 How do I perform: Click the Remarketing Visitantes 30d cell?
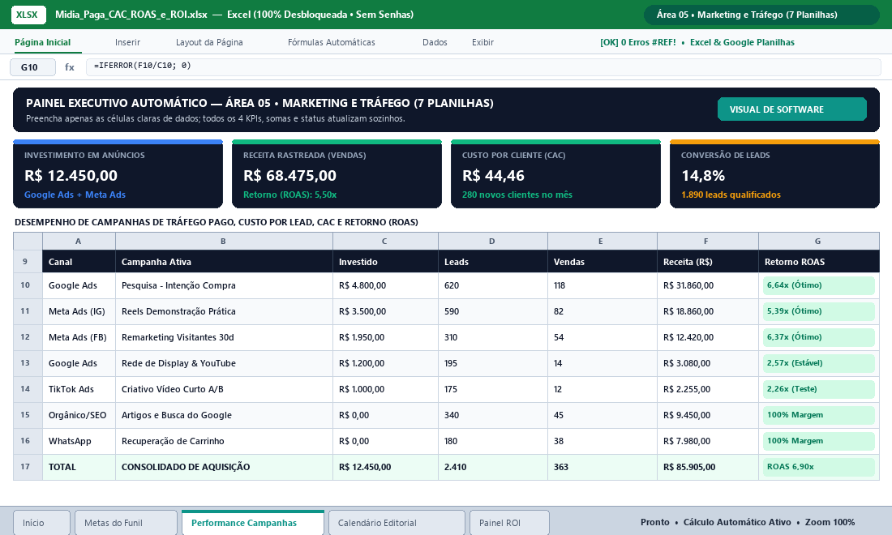pyautogui.click(x=224, y=338)
